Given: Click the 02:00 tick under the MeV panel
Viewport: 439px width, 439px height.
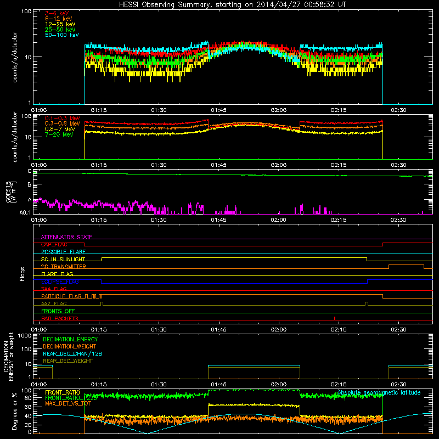Looking at the screenshot, I should point(279,165).
